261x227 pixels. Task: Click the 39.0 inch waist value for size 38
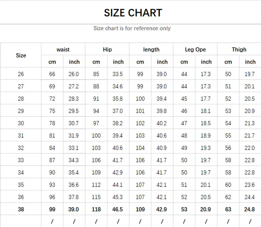pyautogui.click(x=74, y=209)
